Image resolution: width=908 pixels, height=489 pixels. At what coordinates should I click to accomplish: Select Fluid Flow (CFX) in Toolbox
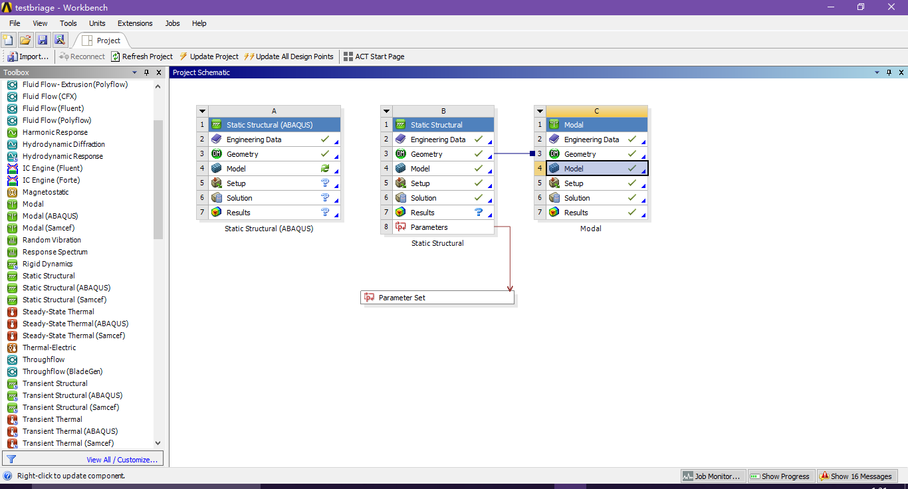pyautogui.click(x=49, y=96)
